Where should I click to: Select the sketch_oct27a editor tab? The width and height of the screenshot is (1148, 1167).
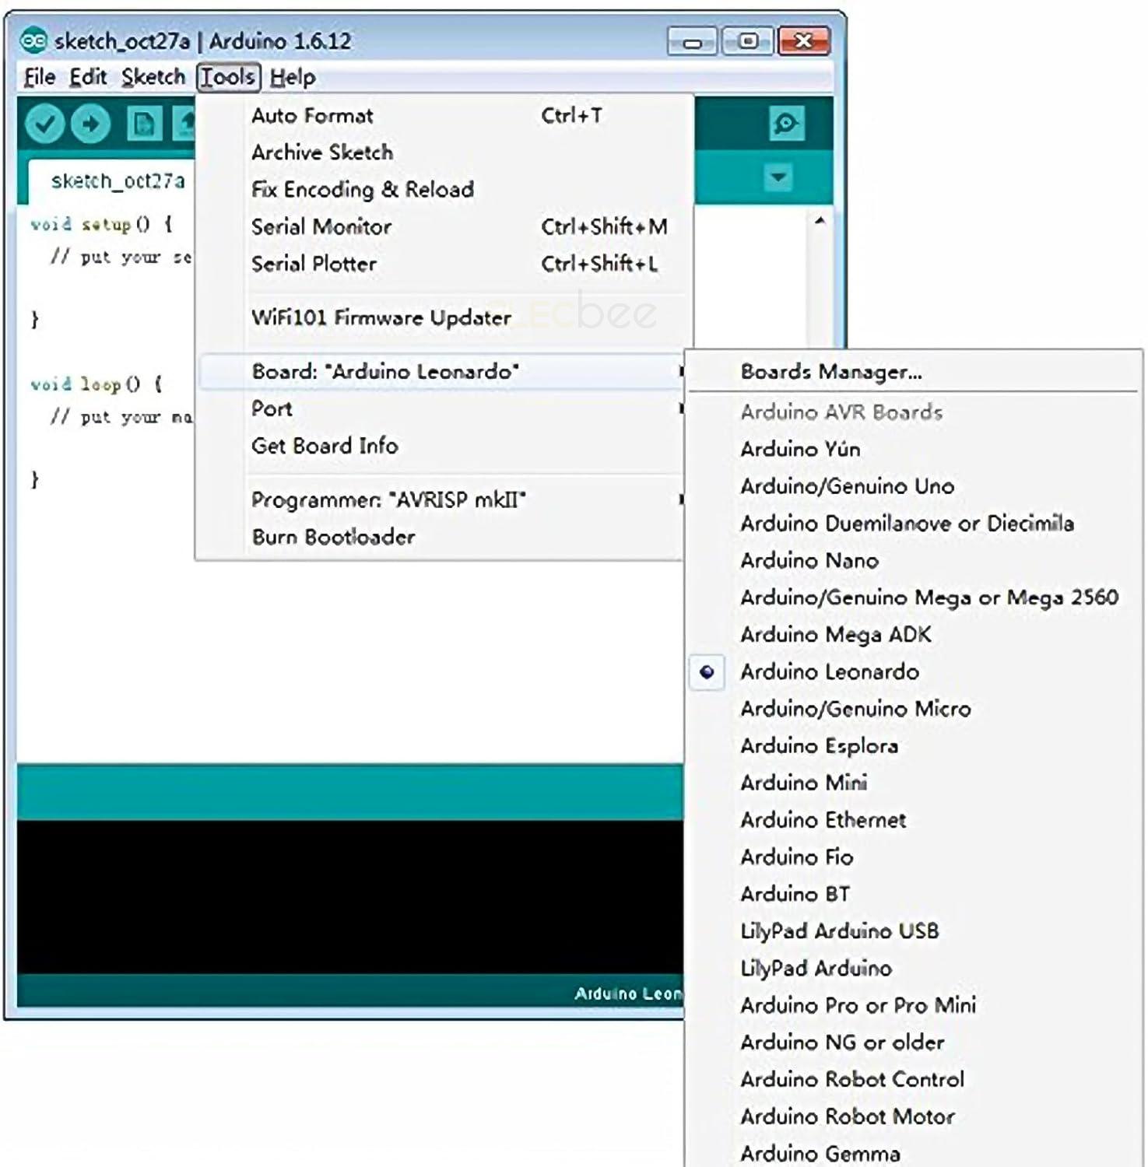pyautogui.click(x=118, y=181)
